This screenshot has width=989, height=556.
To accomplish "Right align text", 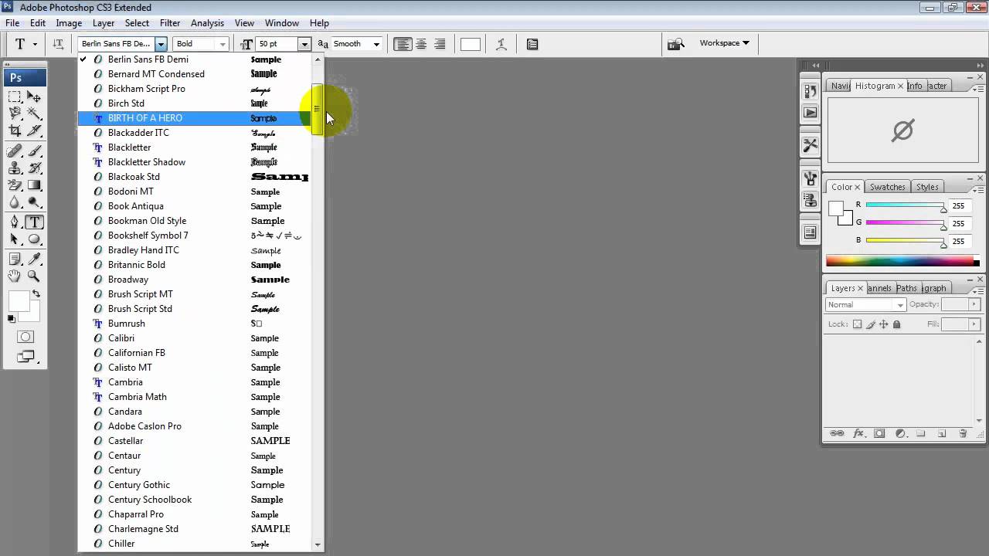I will coord(440,44).
